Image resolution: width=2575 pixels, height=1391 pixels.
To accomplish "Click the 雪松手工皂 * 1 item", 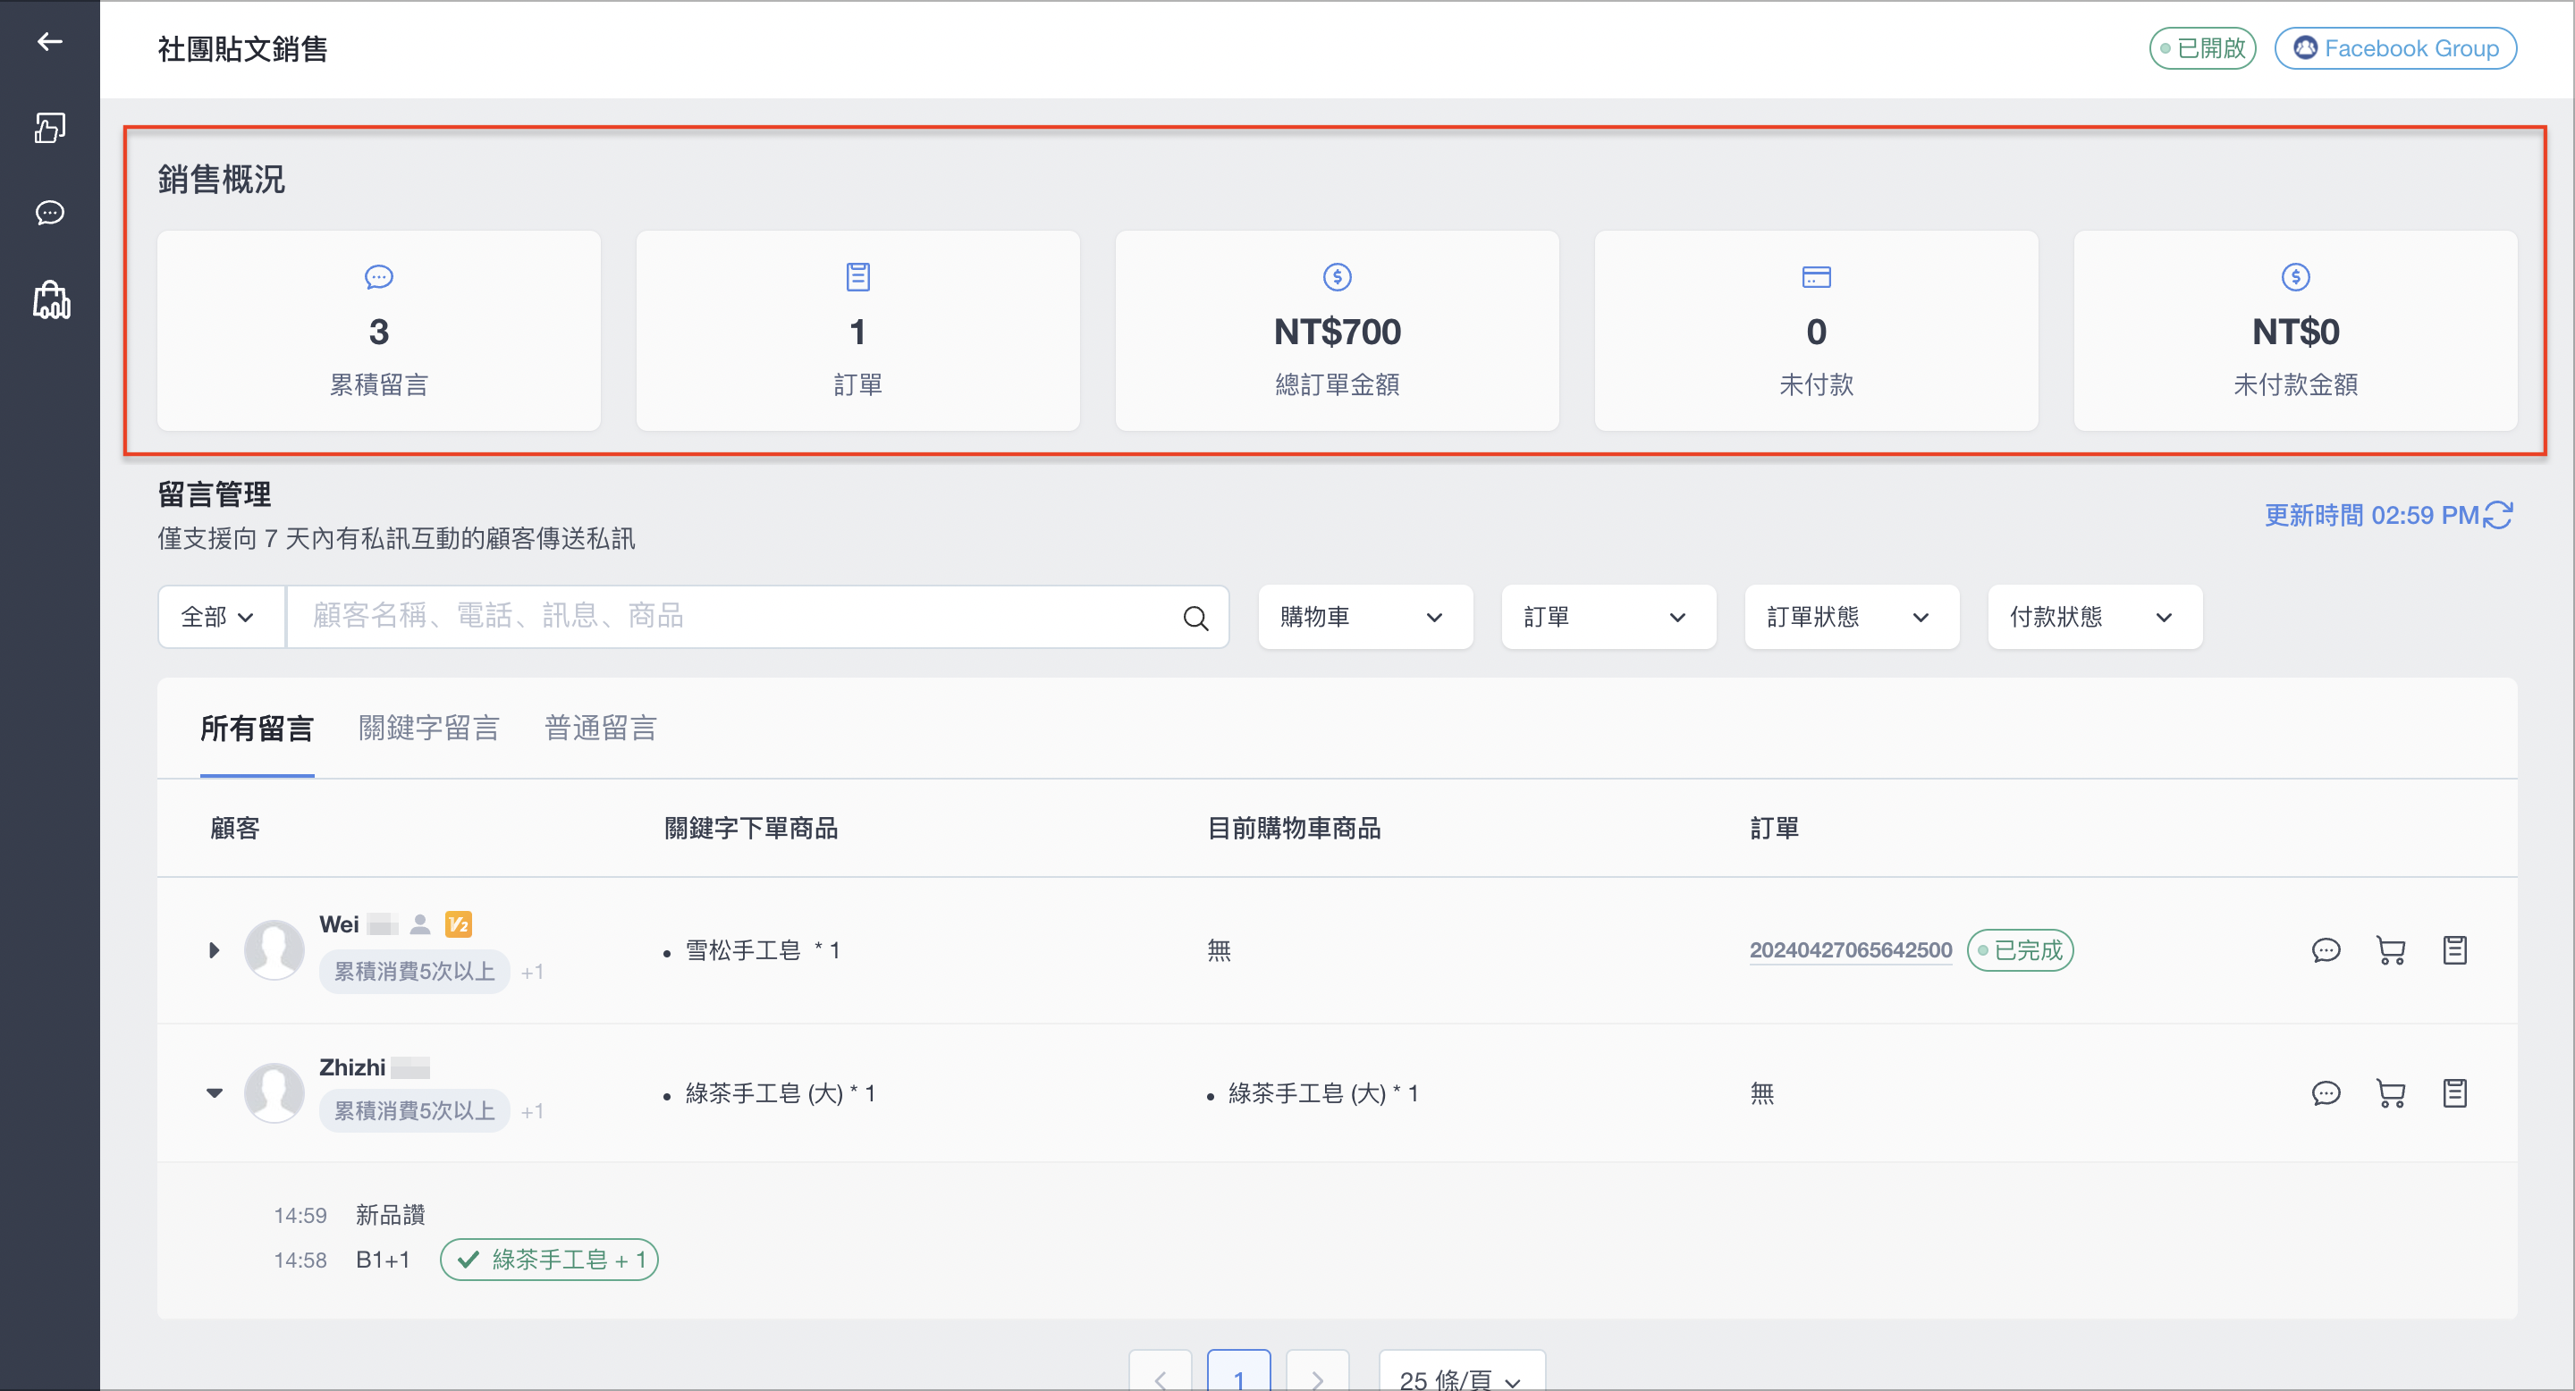I will coord(762,950).
